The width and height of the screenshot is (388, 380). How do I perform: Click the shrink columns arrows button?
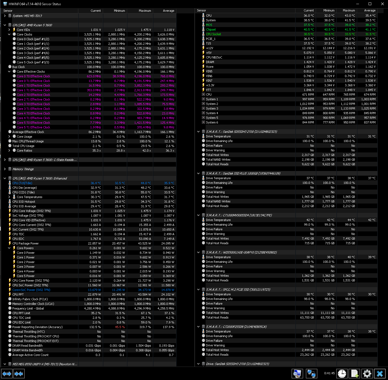19,373
